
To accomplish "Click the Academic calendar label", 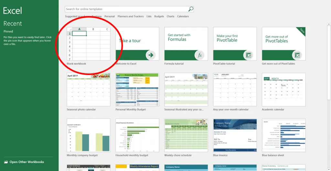I will 273,110.
